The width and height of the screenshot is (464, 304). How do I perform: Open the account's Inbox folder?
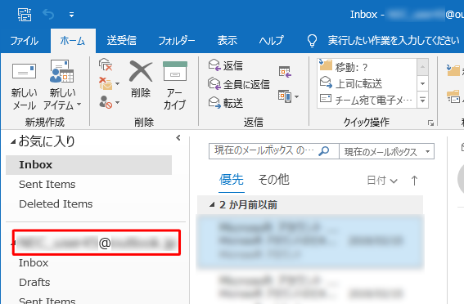tap(34, 263)
